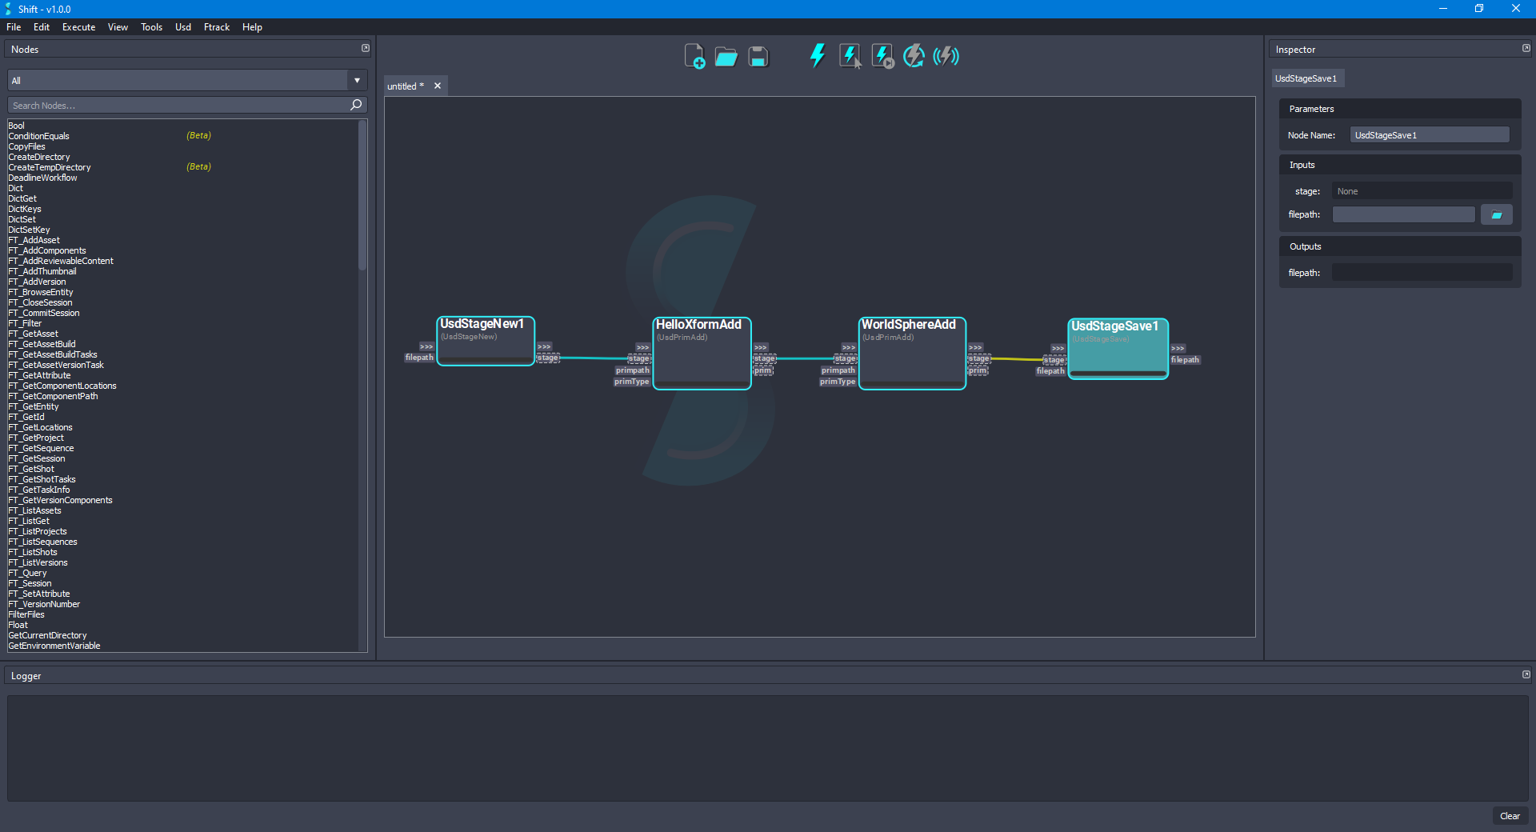Create a new workflow file
This screenshot has height=832, width=1536.
pos(694,57)
